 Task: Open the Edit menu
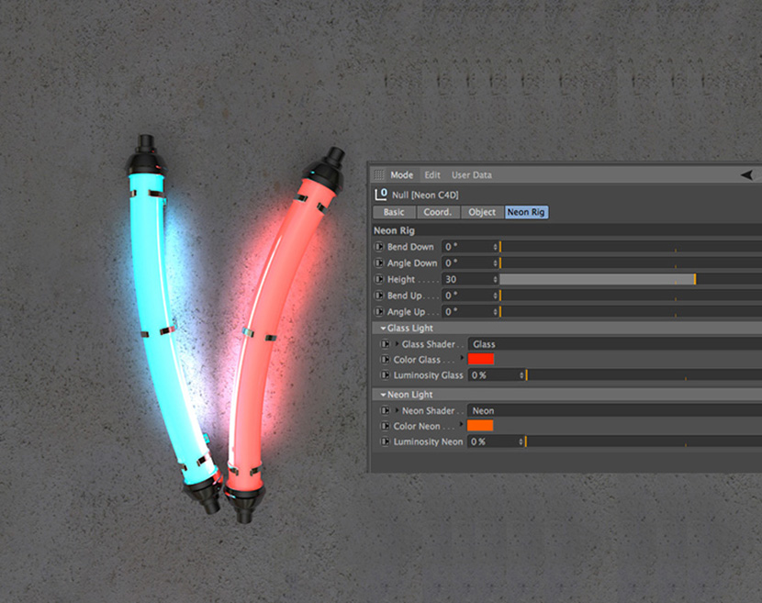tap(432, 175)
